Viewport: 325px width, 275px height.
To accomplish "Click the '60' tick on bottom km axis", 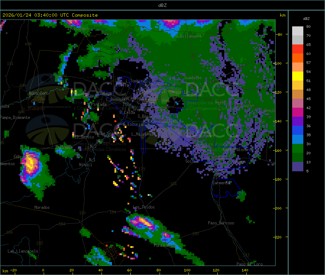I will pyautogui.click(x=129, y=270).
